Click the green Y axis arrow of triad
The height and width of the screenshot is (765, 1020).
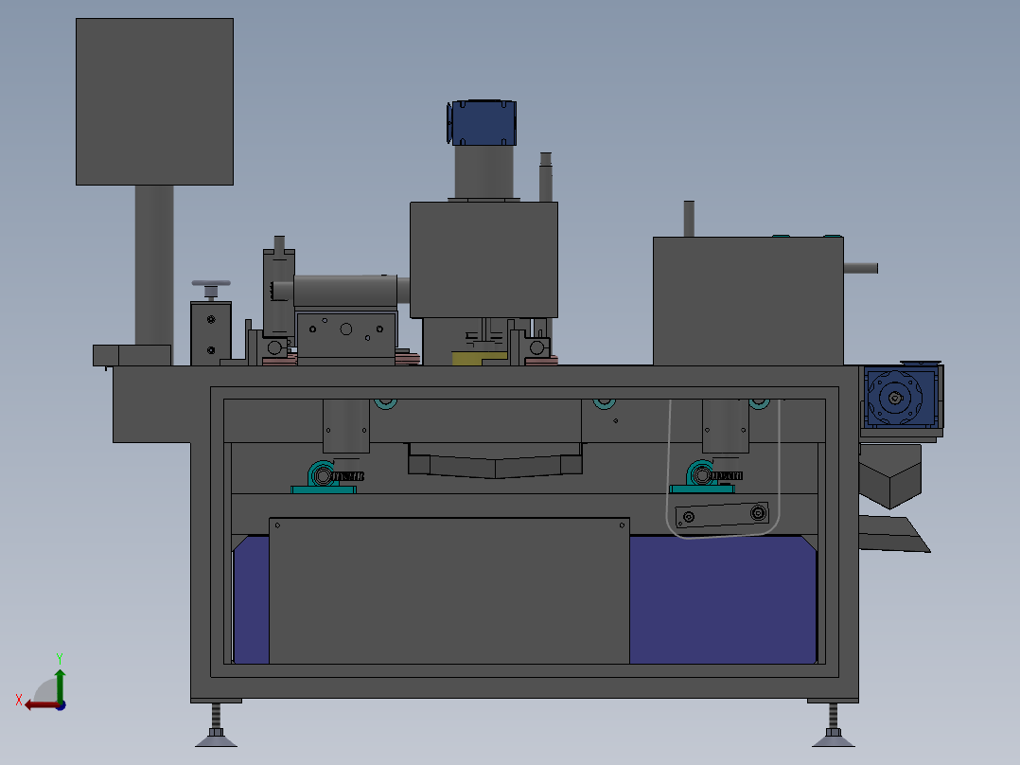[x=60, y=685]
